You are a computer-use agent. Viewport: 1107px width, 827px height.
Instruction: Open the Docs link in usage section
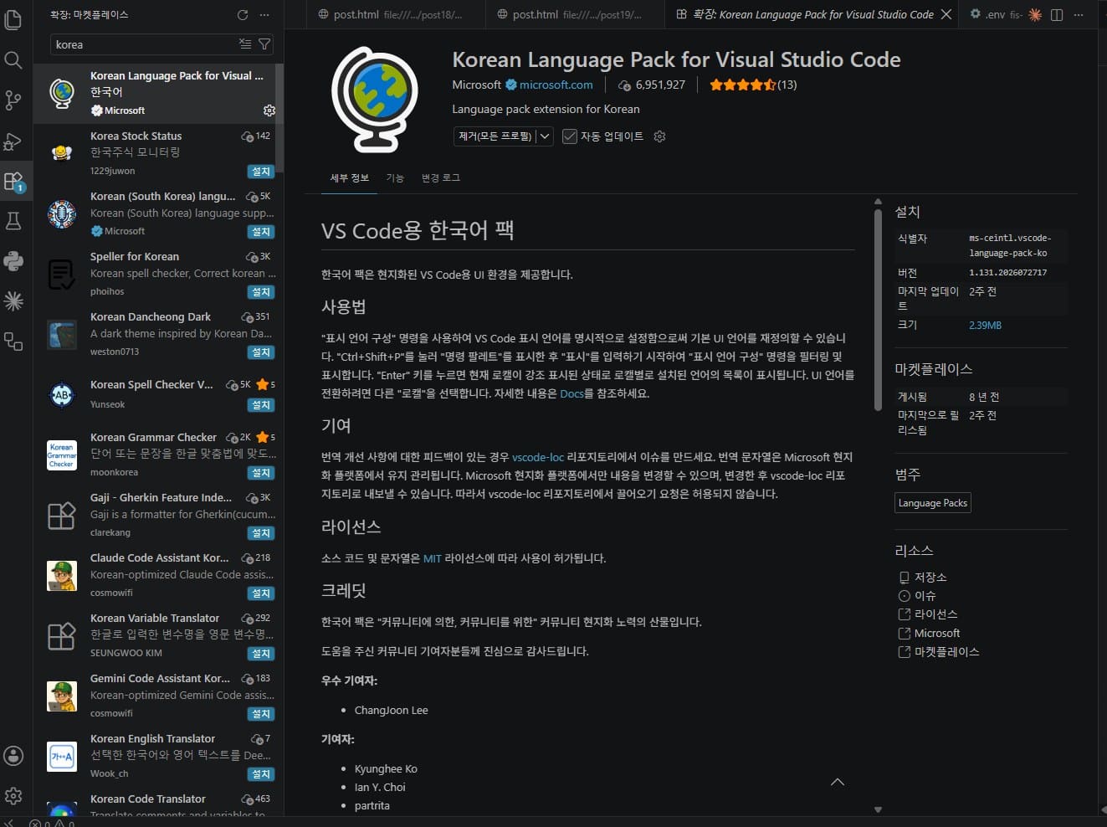click(x=571, y=393)
